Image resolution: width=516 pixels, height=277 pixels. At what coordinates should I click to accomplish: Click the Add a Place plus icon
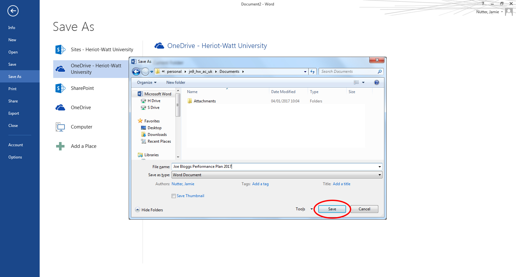(60, 146)
